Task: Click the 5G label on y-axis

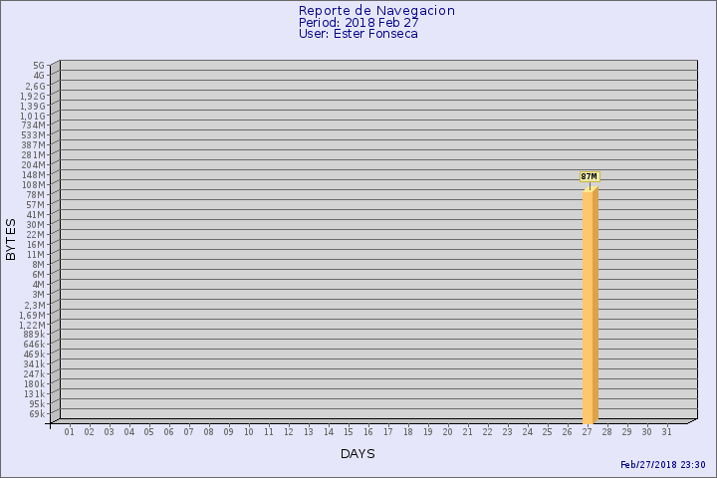Action: pyautogui.click(x=39, y=65)
